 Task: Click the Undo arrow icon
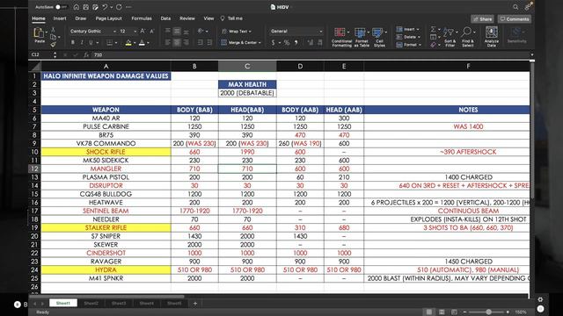click(105, 7)
